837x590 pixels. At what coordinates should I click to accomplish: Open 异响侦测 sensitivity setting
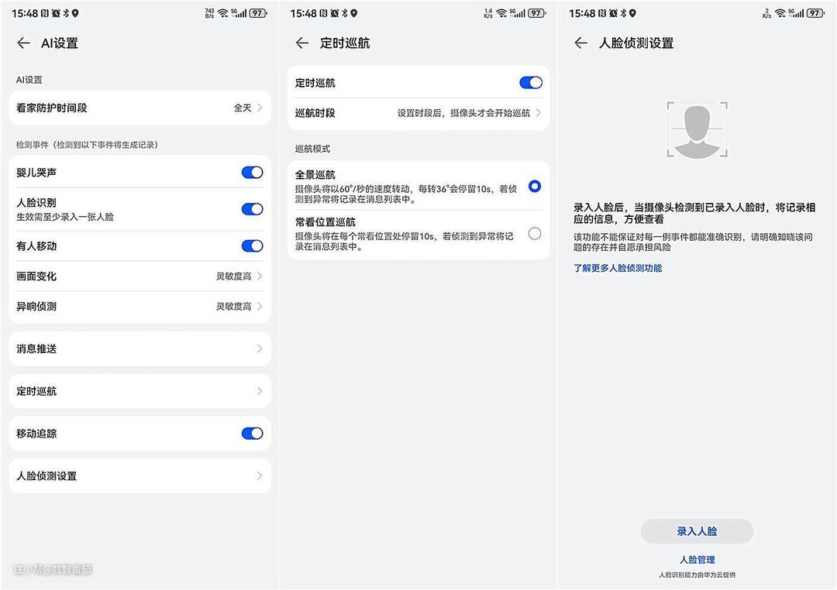(139, 307)
